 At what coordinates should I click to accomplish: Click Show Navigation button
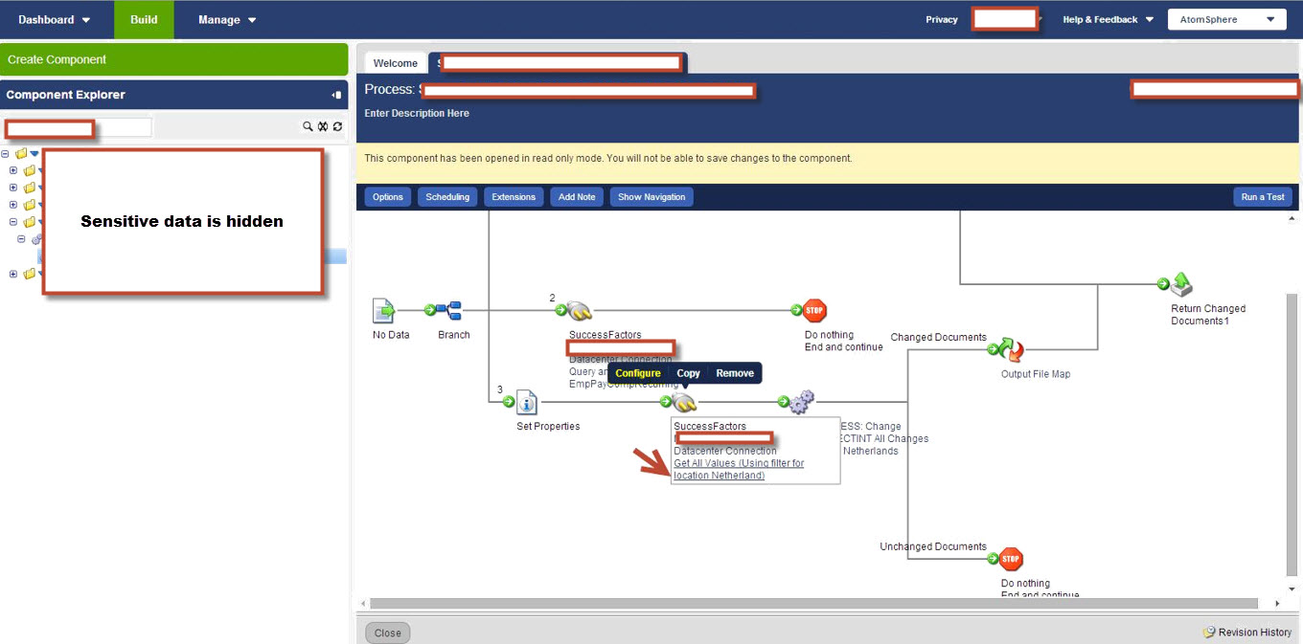tap(651, 197)
